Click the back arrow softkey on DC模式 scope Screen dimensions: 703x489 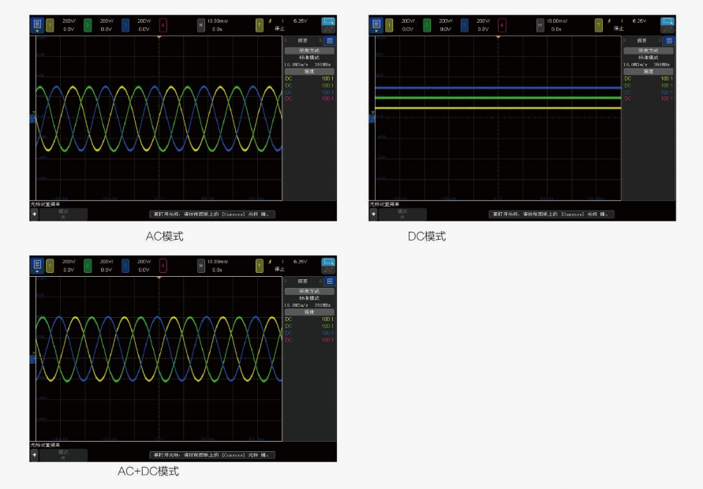[x=373, y=215]
